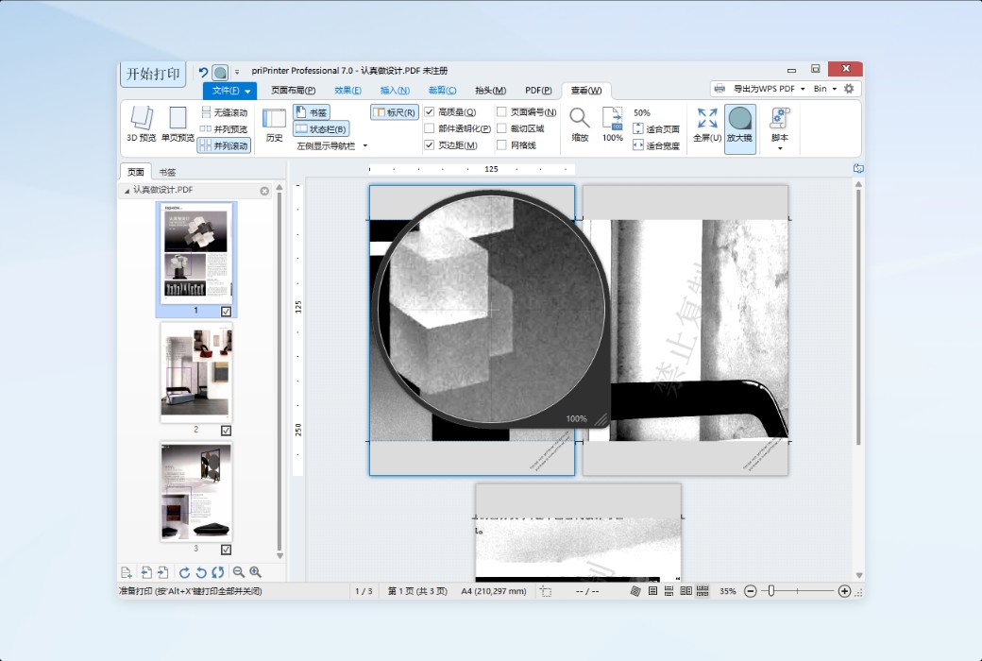Open the 历史 history panel
The image size is (982, 661).
pyautogui.click(x=275, y=124)
